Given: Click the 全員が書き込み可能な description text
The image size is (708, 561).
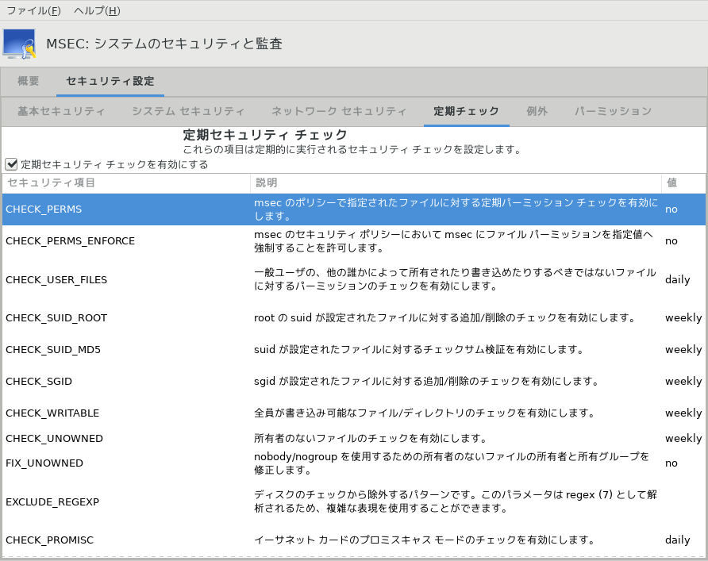Looking at the screenshot, I should (x=424, y=413).
